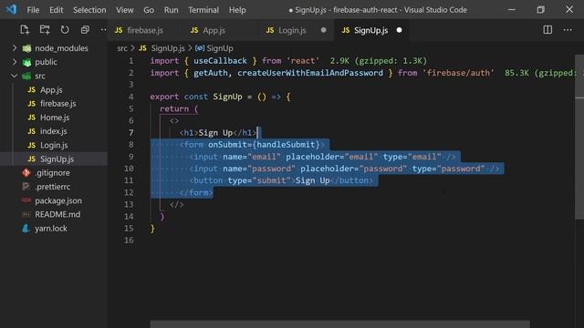Click the JS icon beside Home.js
Screen dimensions: 584x328
32,118
